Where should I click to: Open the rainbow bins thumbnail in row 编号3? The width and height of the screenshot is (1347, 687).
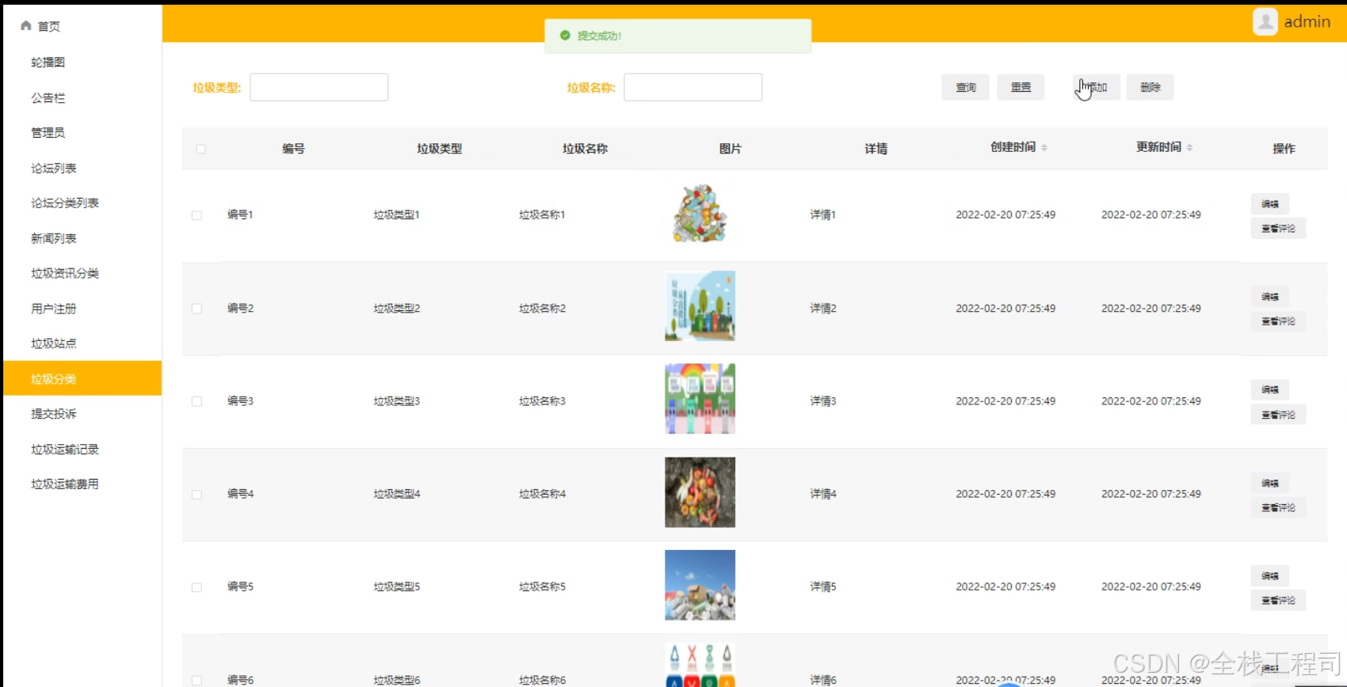tap(700, 399)
